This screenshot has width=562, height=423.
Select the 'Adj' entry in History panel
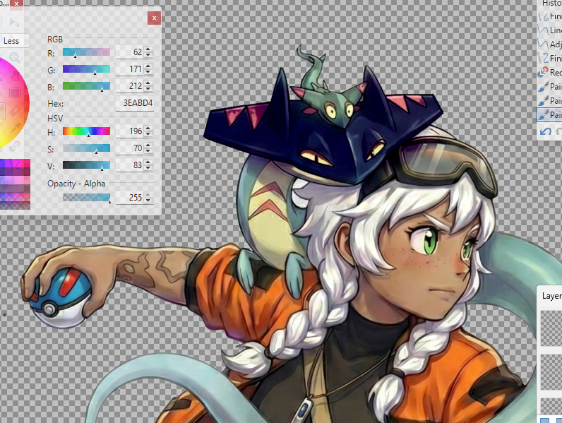[549, 44]
